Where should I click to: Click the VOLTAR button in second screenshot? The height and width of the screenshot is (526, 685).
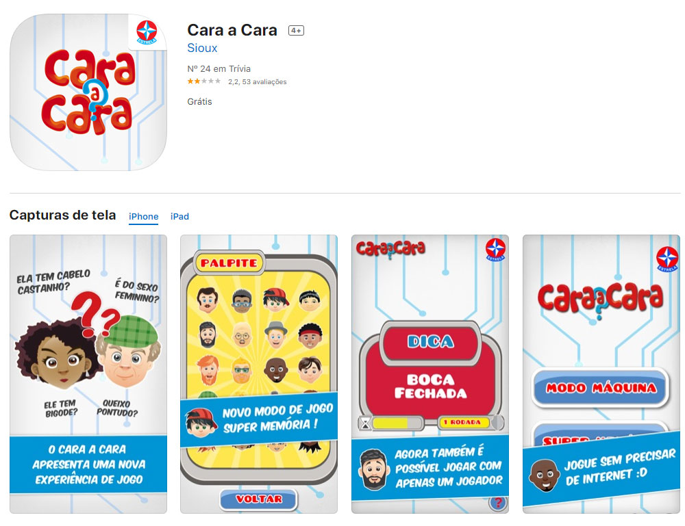(259, 499)
